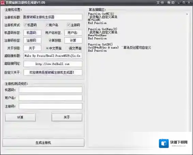Click the preview 注册码 input field
The image size is (193, 155).
click(50, 106)
